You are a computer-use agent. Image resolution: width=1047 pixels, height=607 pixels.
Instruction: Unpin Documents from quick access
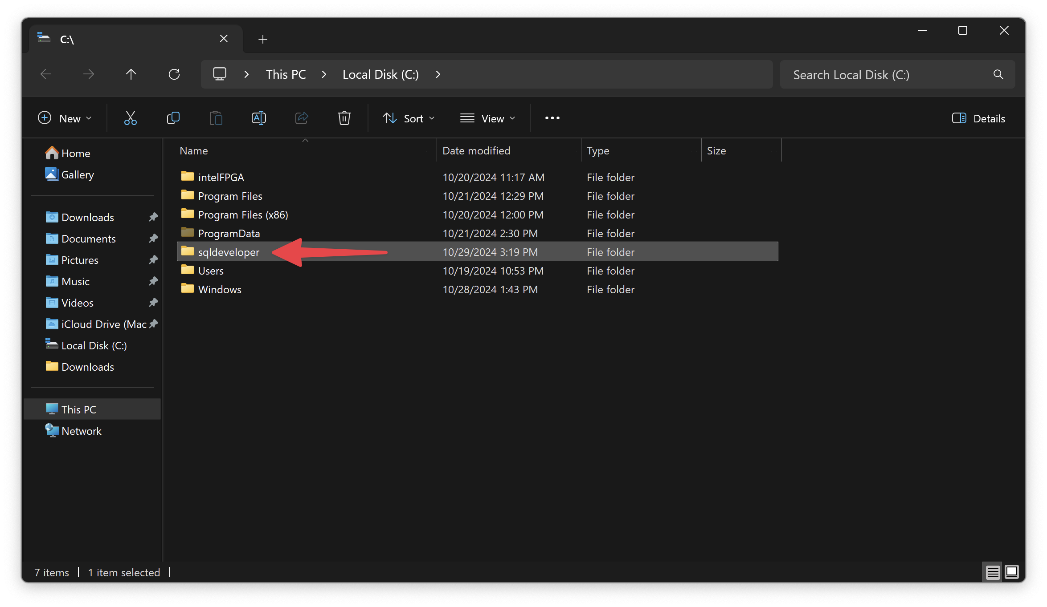click(153, 239)
